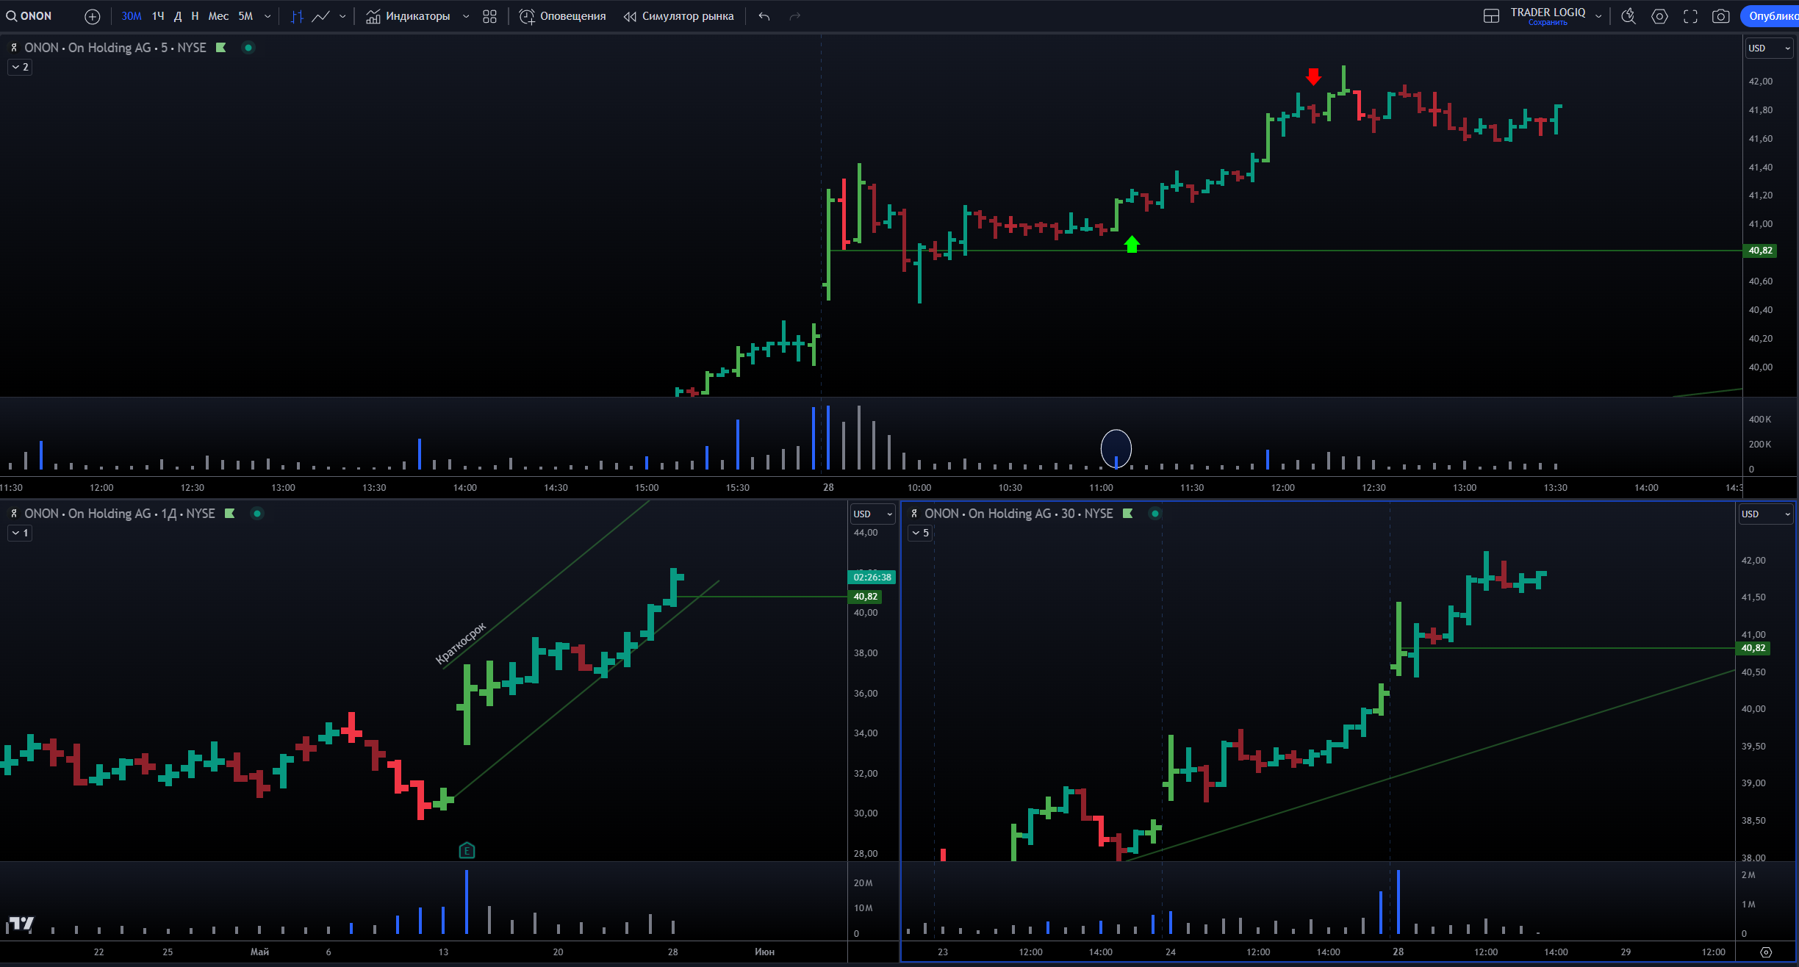Expand indicator legend showing 5 on 30-minute chart
This screenshot has height=967, width=1799.
920,533
